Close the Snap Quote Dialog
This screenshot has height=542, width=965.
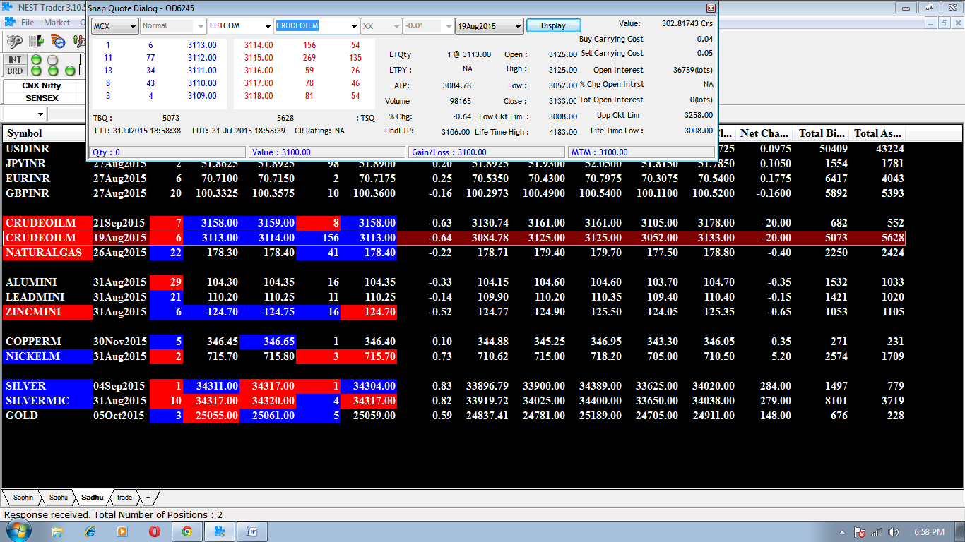711,8
